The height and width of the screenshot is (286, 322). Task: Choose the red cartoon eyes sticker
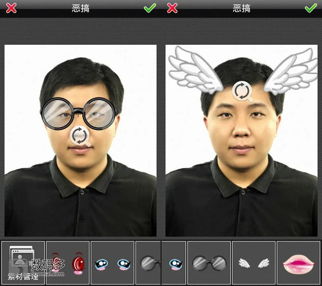click(68, 263)
